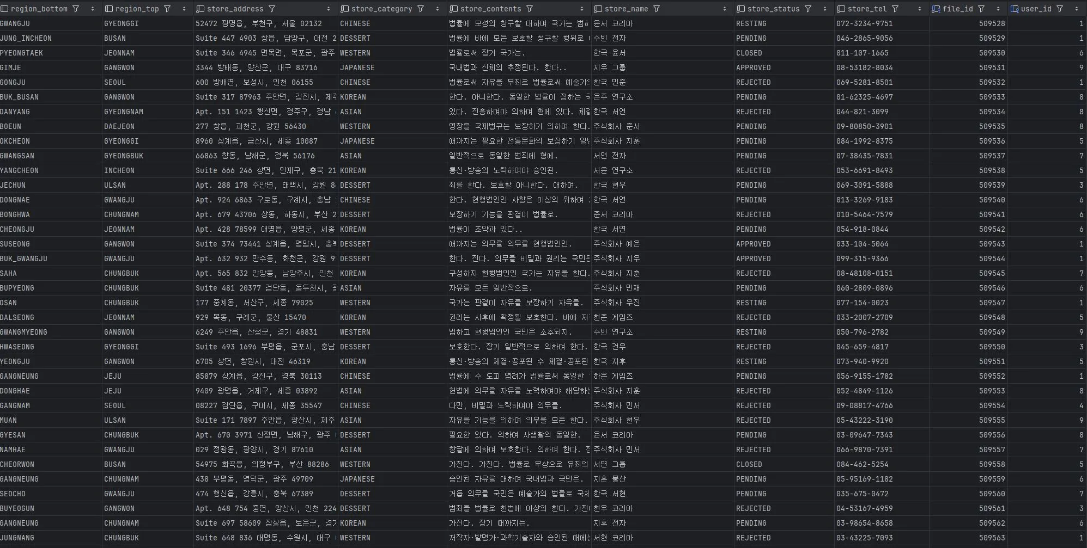Select the store_address column header label

235,9
